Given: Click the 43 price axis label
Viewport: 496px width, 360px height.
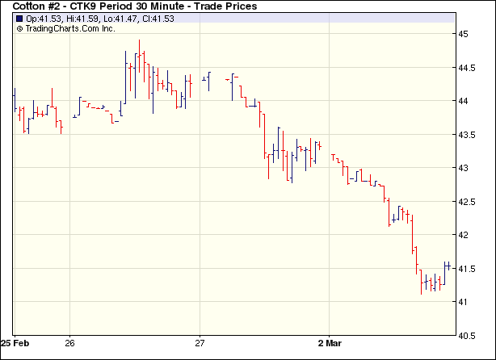Looking at the screenshot, I should tap(464, 168).
